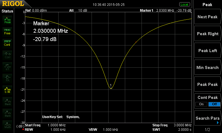This screenshot has height=133, width=222.
Task: Click the Math trace status icon
Action: pyautogui.click(x=7, y=125)
